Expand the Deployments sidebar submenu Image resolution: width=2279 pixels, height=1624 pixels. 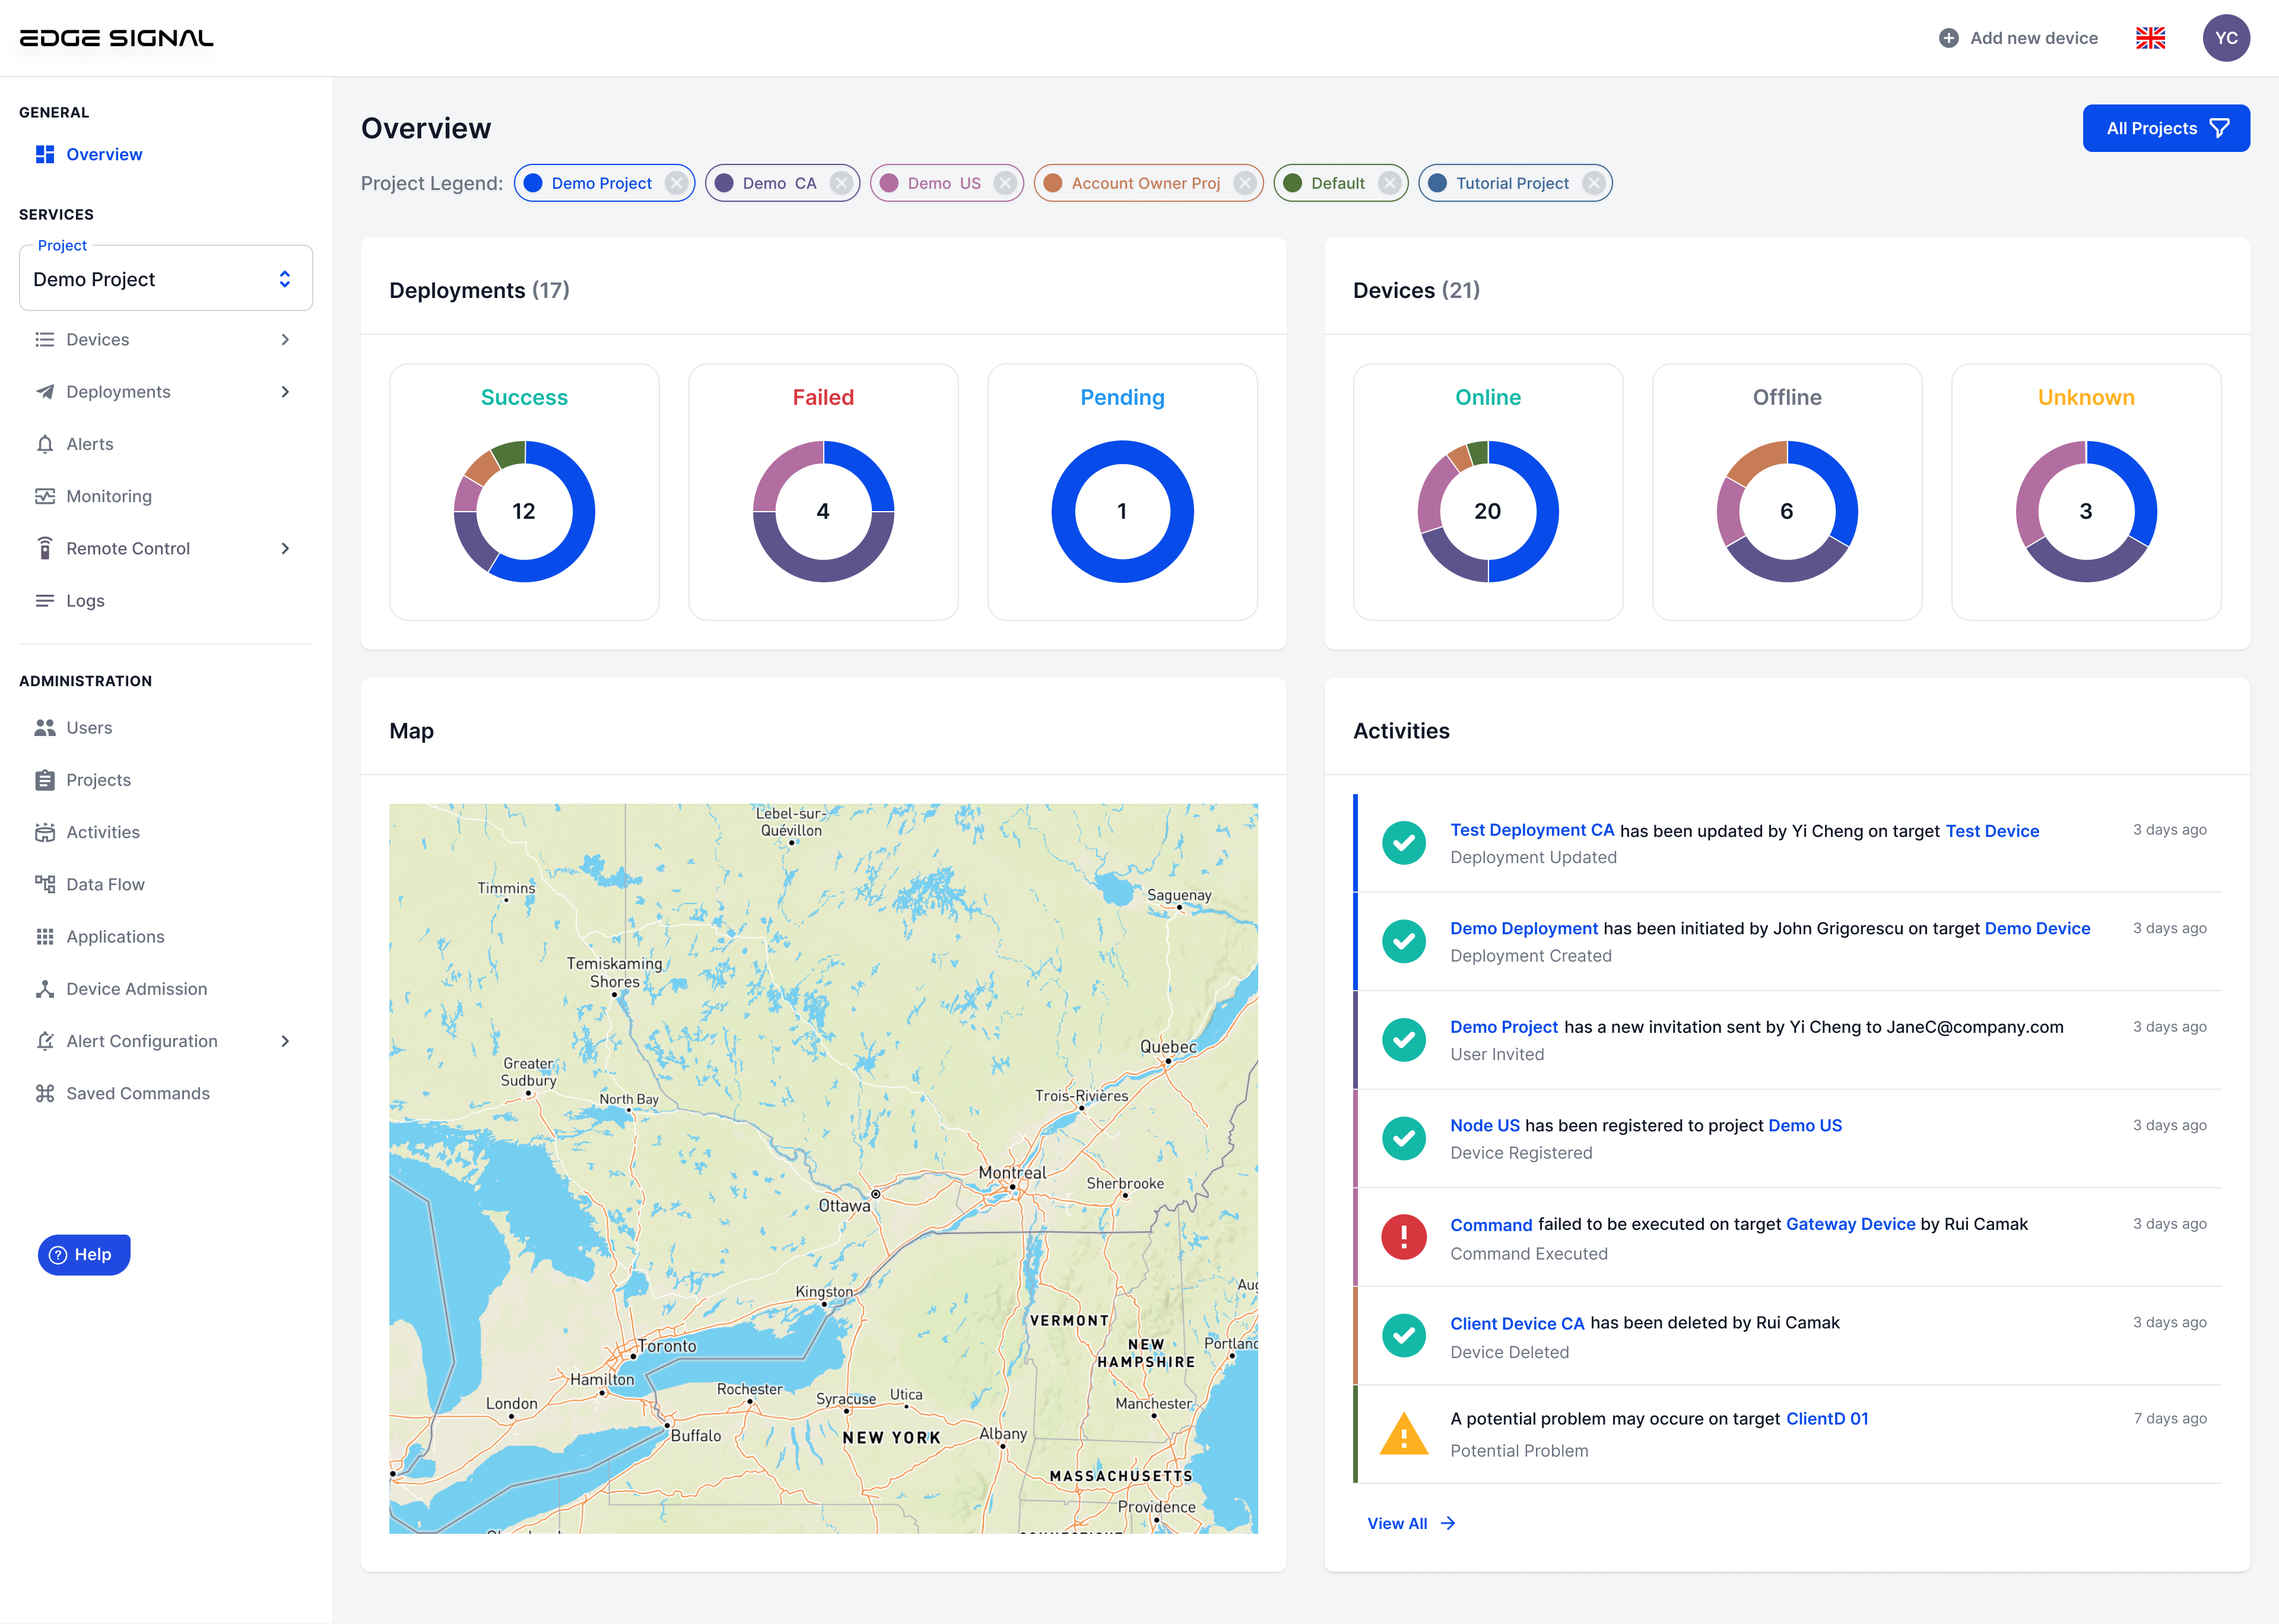pos(285,392)
